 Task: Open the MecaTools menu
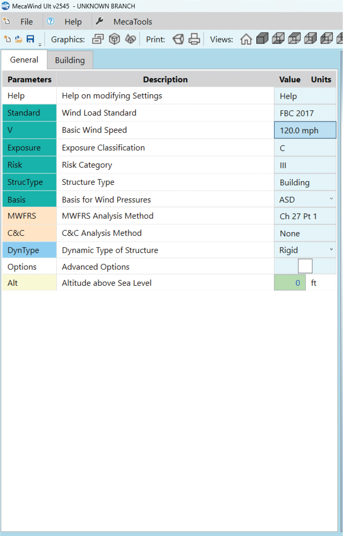click(x=132, y=22)
